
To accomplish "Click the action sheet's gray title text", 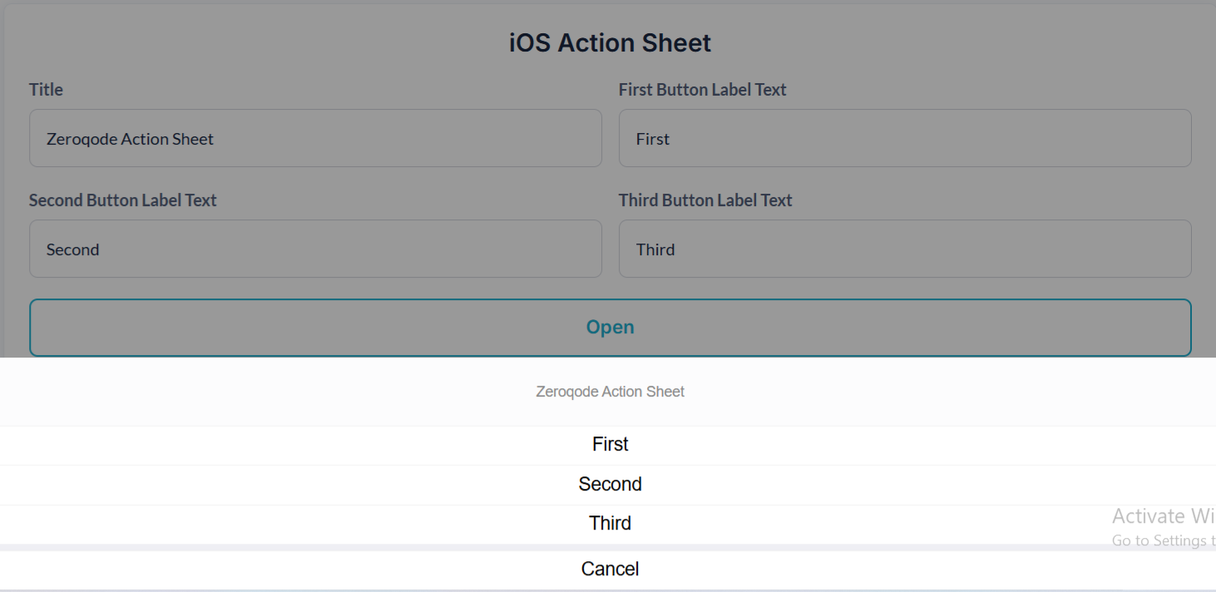I will [x=610, y=392].
